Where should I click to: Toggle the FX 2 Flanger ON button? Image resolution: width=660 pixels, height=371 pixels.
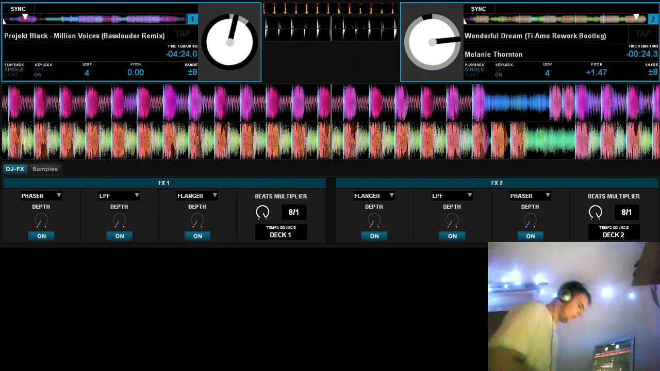[x=374, y=236]
